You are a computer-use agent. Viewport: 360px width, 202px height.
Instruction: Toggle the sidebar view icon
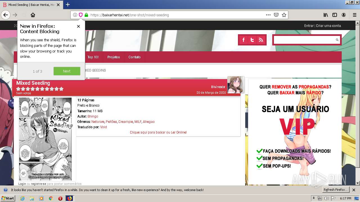click(x=335, y=15)
